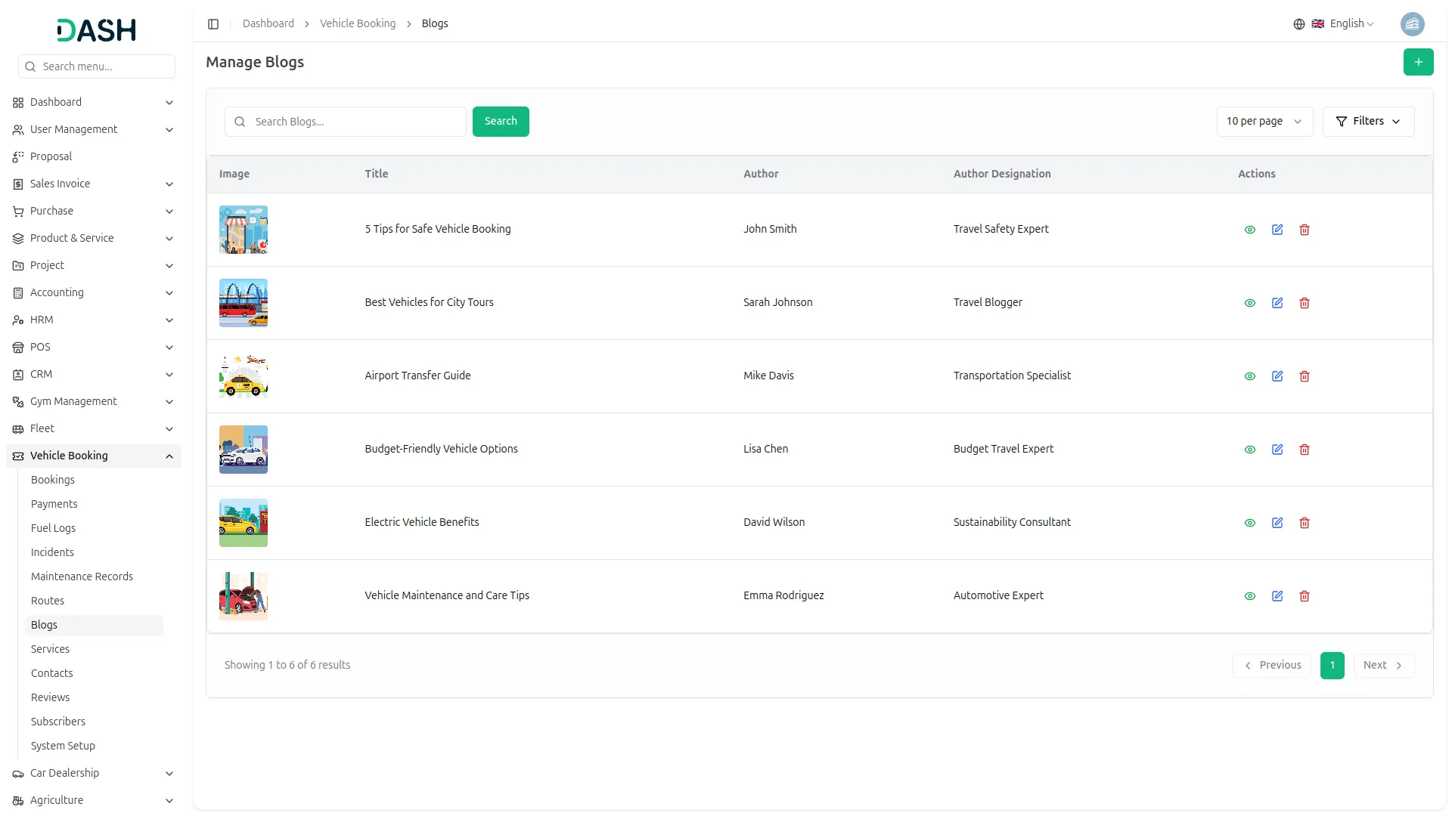
Task: Click the Next pagination button
Action: point(1383,666)
